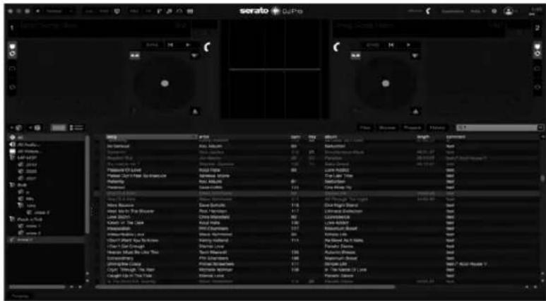Sort library by the artist column header
The width and height of the screenshot is (546, 301).
point(243,136)
